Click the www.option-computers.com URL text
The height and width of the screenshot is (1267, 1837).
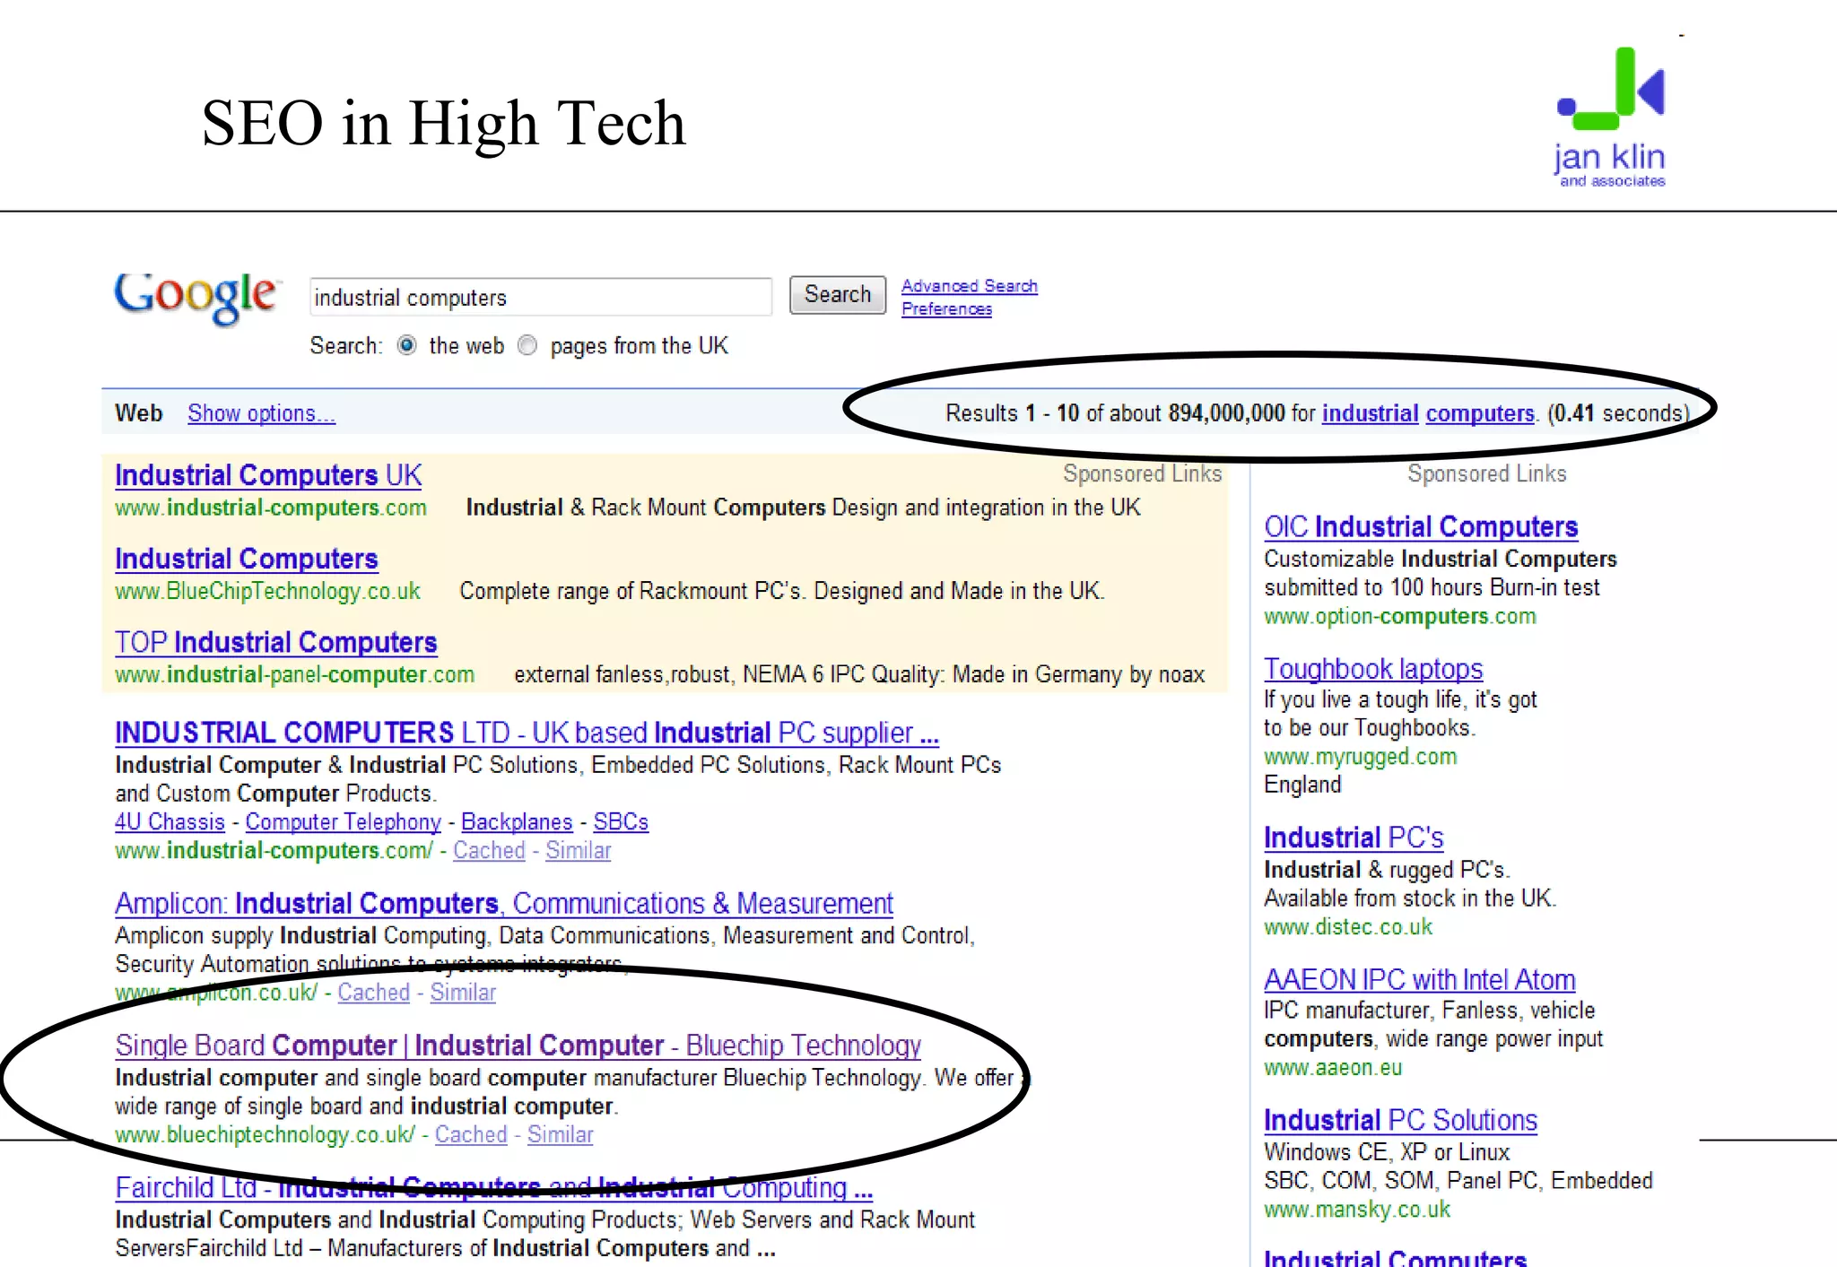click(x=1400, y=617)
